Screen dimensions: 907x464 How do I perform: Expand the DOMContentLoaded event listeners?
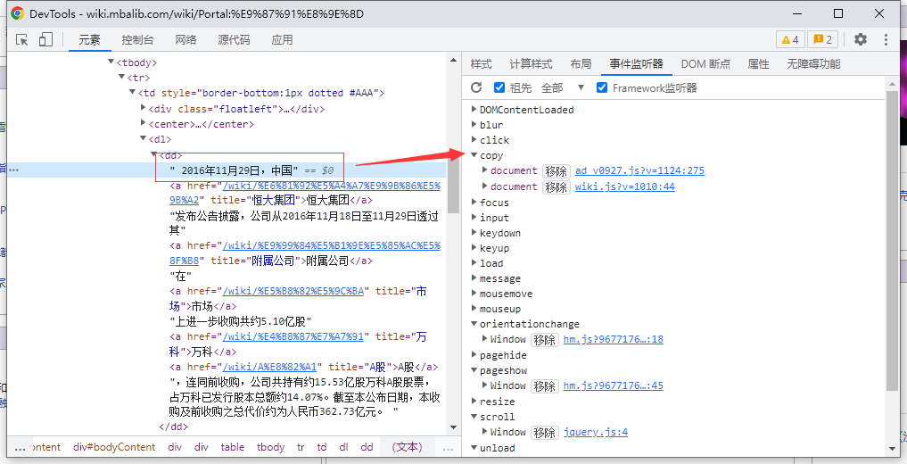pyautogui.click(x=474, y=110)
